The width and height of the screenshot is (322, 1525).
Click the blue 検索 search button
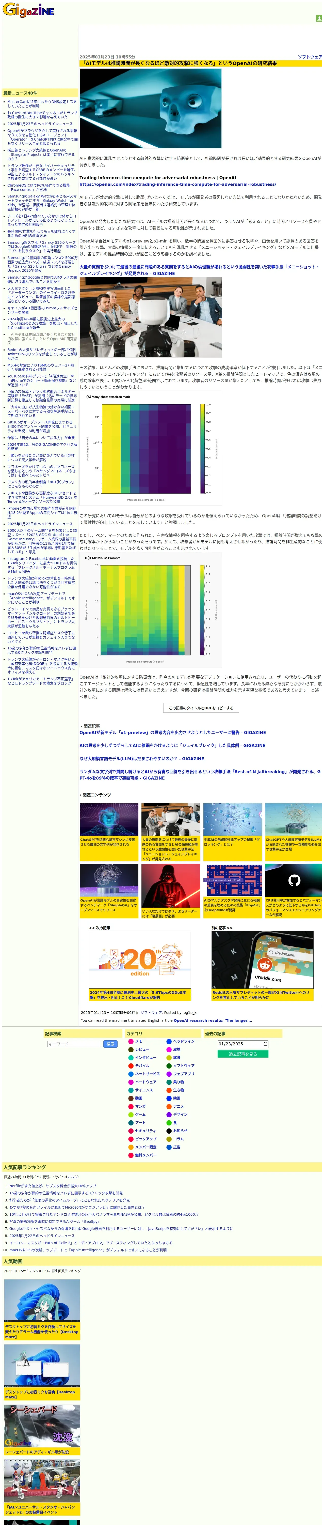(110, 1044)
